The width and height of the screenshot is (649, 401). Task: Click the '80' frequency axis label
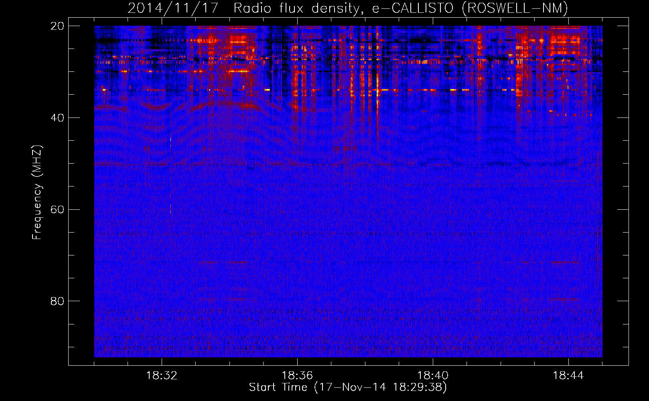tap(57, 301)
